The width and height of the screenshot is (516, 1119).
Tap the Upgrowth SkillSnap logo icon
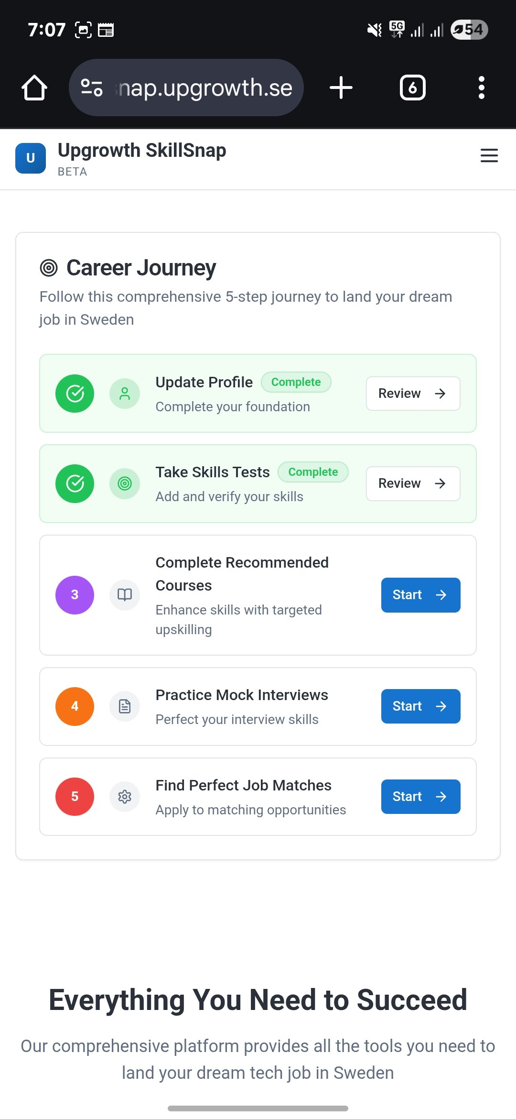(x=31, y=158)
